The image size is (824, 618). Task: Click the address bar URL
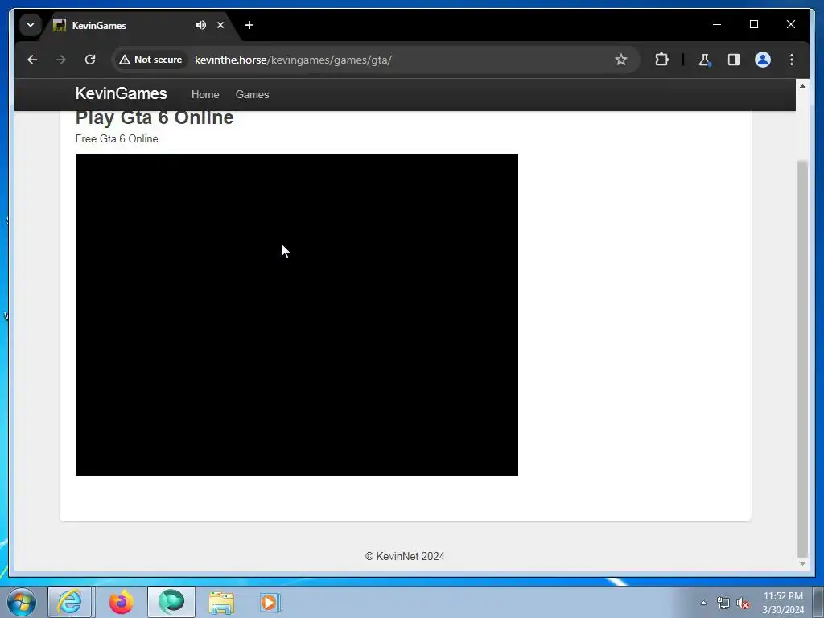(x=293, y=60)
